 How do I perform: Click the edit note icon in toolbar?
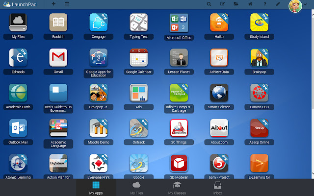point(222,4)
